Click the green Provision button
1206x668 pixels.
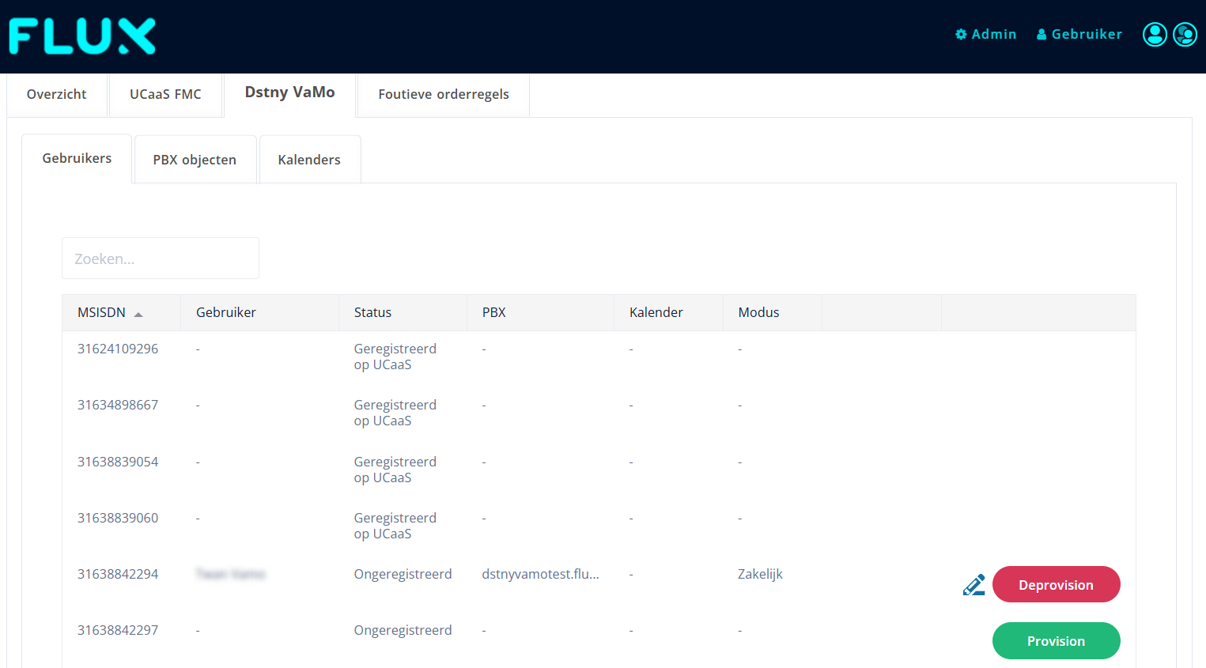click(1056, 640)
